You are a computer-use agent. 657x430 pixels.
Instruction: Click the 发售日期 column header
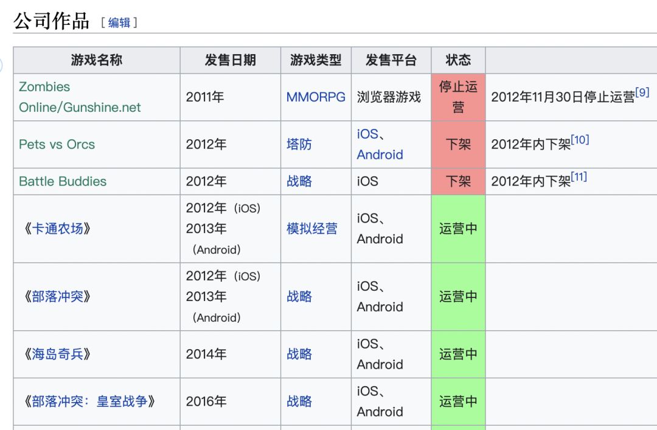(230, 60)
